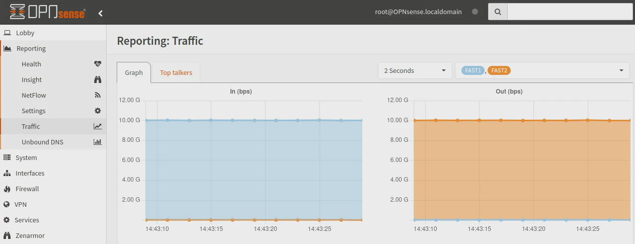Click 6.00 G axis label on Out chart
The height and width of the screenshot is (244, 635).
click(400, 160)
